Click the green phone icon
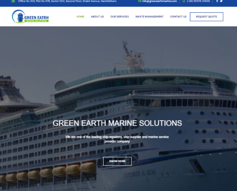The height and width of the screenshot is (191, 237). coord(184,1)
